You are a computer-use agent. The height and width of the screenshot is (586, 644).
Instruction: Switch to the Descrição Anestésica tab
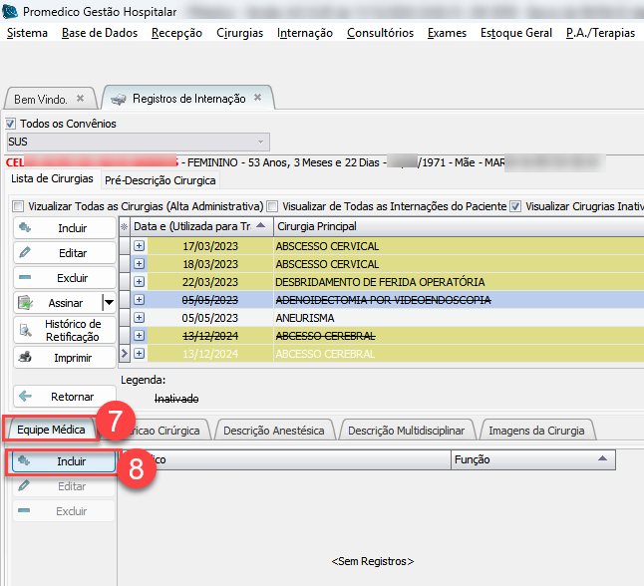click(274, 431)
